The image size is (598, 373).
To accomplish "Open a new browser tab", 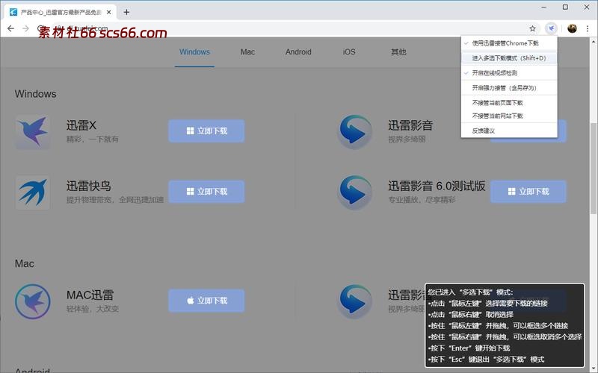I will point(126,12).
